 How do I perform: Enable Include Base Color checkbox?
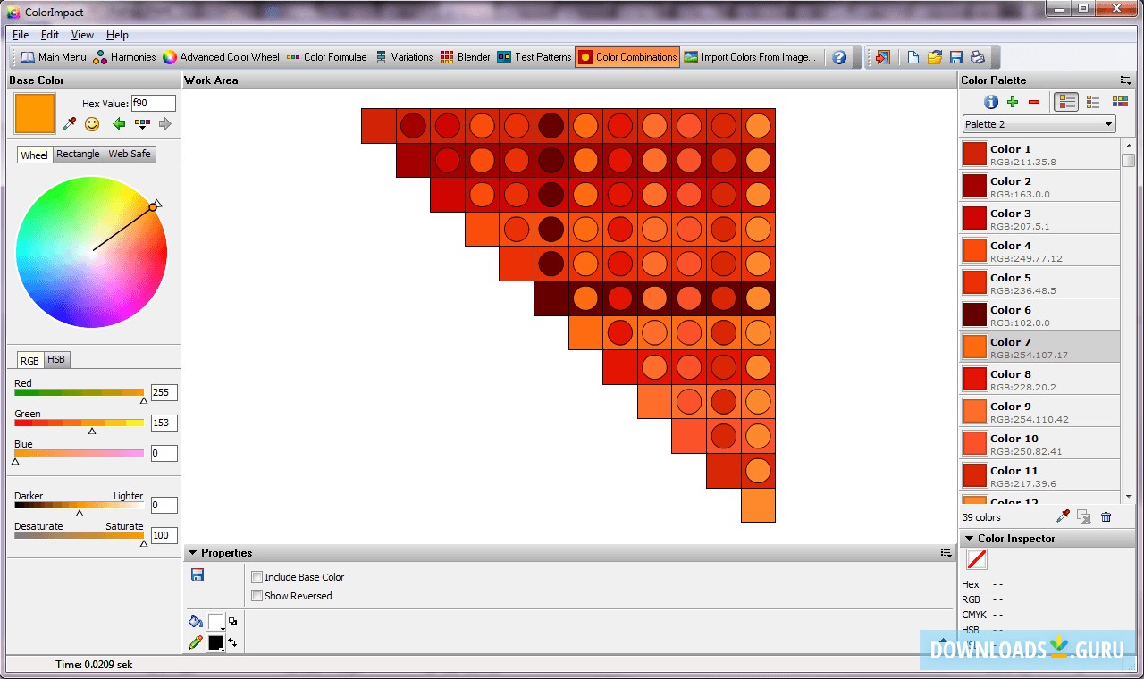[x=257, y=577]
